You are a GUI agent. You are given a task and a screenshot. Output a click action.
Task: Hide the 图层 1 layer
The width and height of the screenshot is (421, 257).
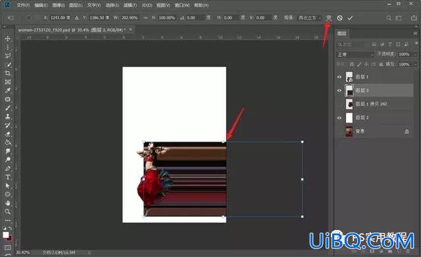pyautogui.click(x=339, y=77)
